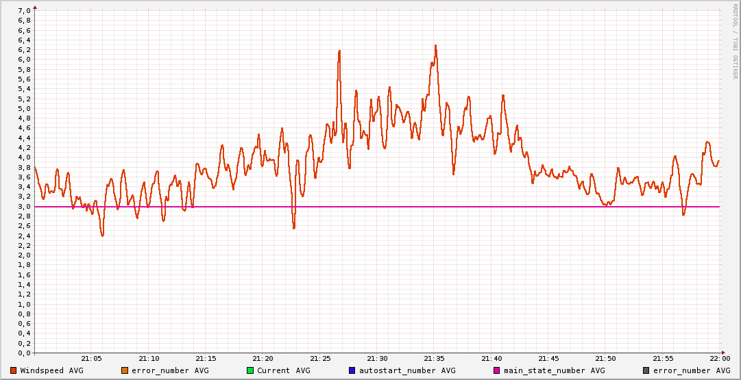
Task: Click the highest windspeed peak near 21:35
Action: pos(435,46)
